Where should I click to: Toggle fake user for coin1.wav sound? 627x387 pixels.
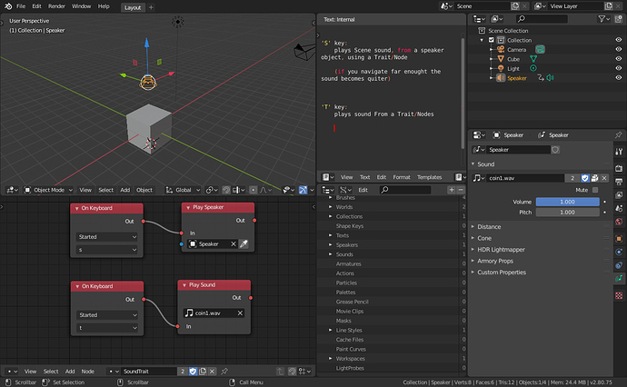tap(585, 178)
